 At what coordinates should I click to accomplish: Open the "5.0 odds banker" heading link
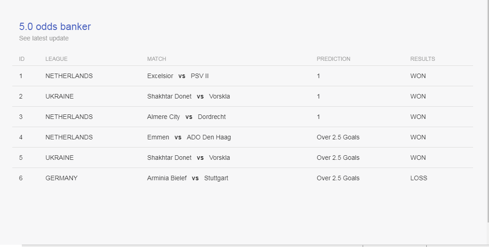point(55,26)
